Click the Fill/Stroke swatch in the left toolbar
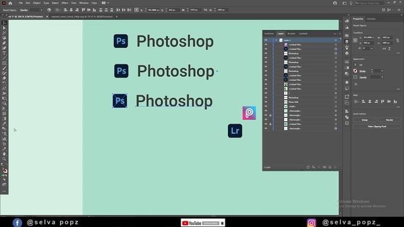Screen dimensions: 404x227 (4, 171)
